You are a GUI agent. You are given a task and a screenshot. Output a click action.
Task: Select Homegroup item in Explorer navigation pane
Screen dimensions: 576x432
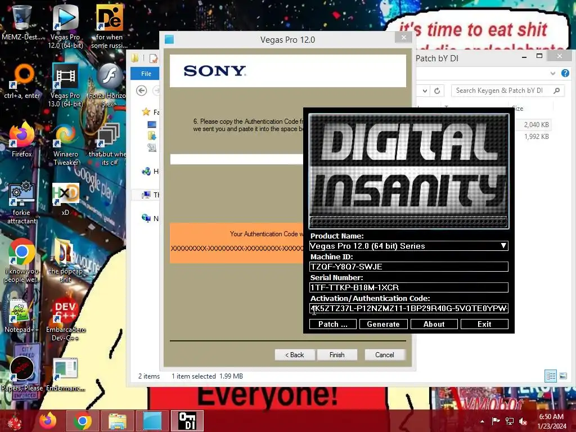tap(150, 171)
